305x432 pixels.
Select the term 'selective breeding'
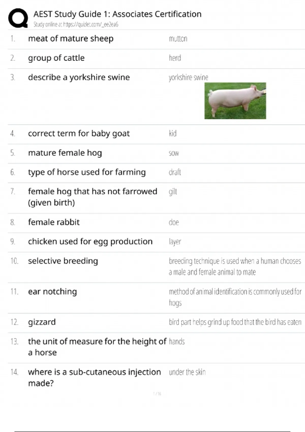pos(63,261)
